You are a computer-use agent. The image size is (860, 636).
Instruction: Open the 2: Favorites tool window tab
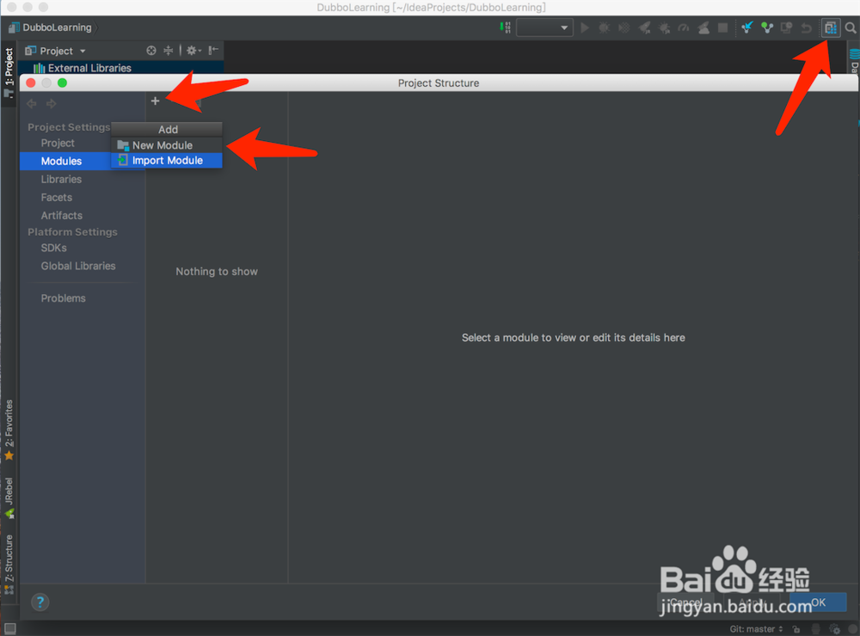(9, 431)
